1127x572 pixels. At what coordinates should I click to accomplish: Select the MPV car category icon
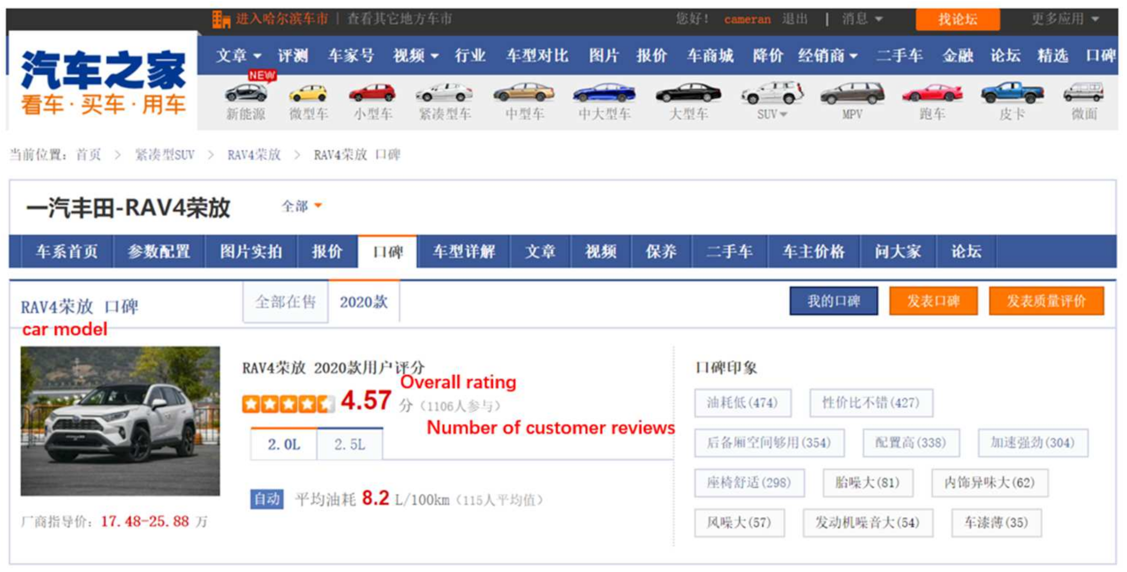852,93
